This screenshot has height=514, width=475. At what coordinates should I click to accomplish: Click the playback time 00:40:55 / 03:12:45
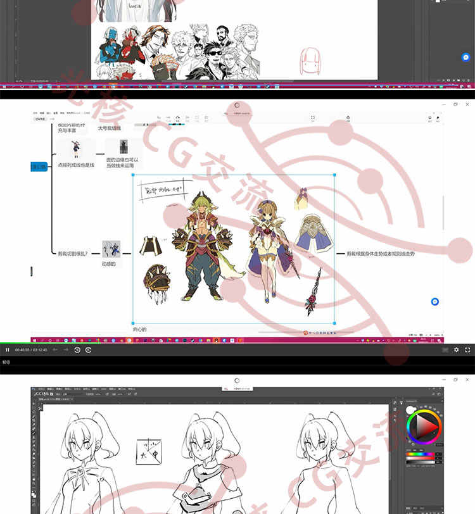tap(31, 350)
